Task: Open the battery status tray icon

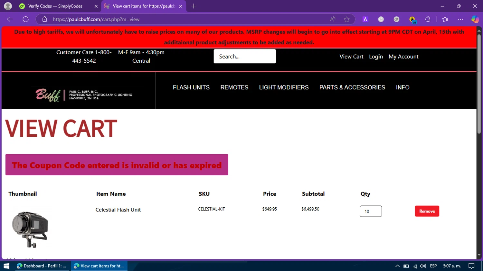Action: coord(406,266)
